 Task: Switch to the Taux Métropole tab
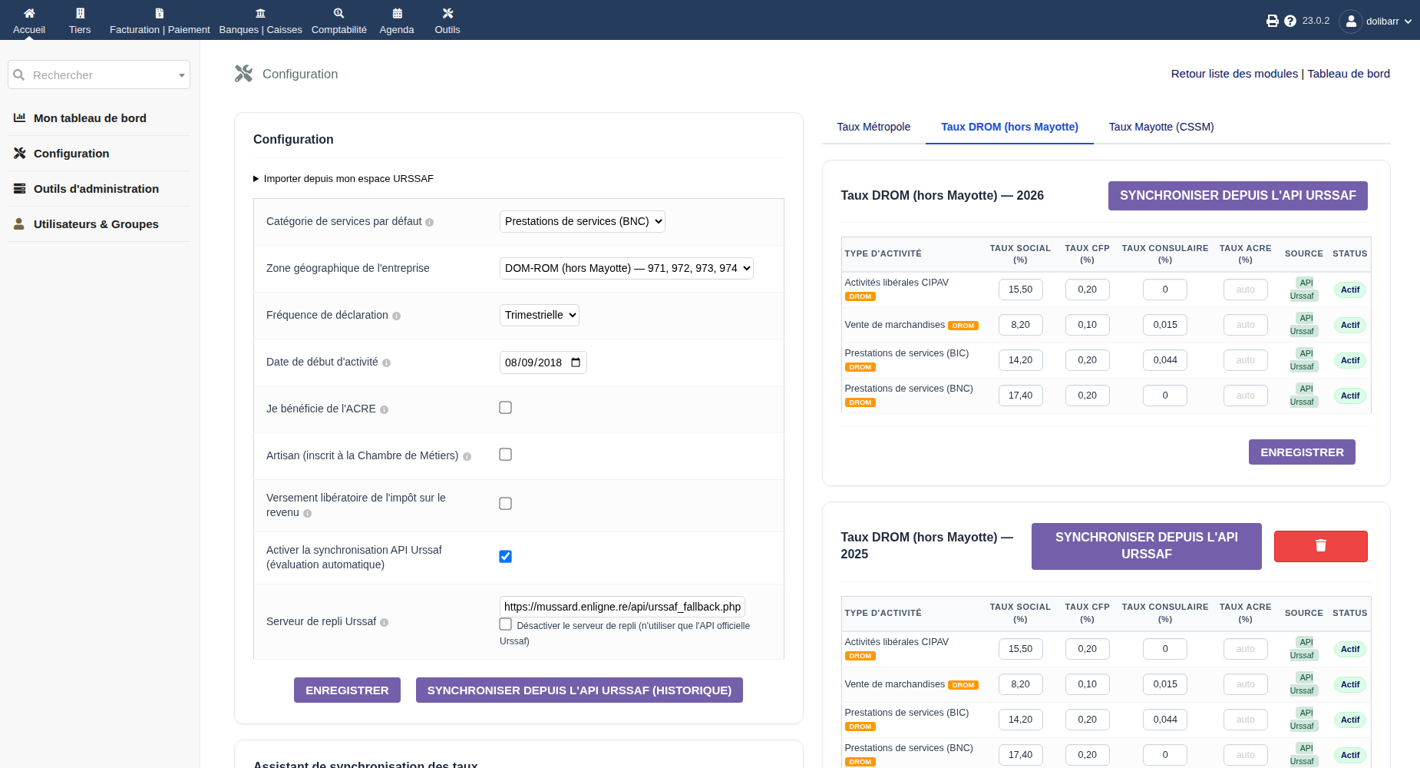[873, 127]
